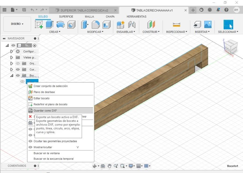This screenshot has width=243, height=173.
Task: Switch to the SUPERFICIE tab
Action: [66, 17]
